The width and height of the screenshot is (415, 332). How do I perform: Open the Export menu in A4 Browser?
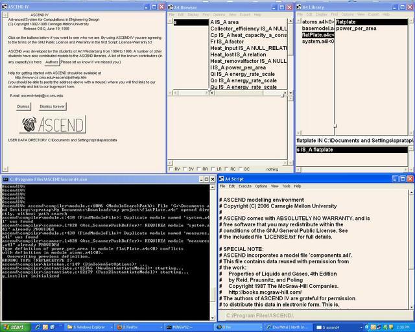[x=244, y=14]
